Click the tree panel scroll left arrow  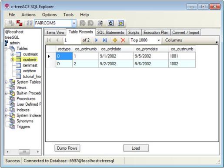pyautogui.click(x=7, y=152)
